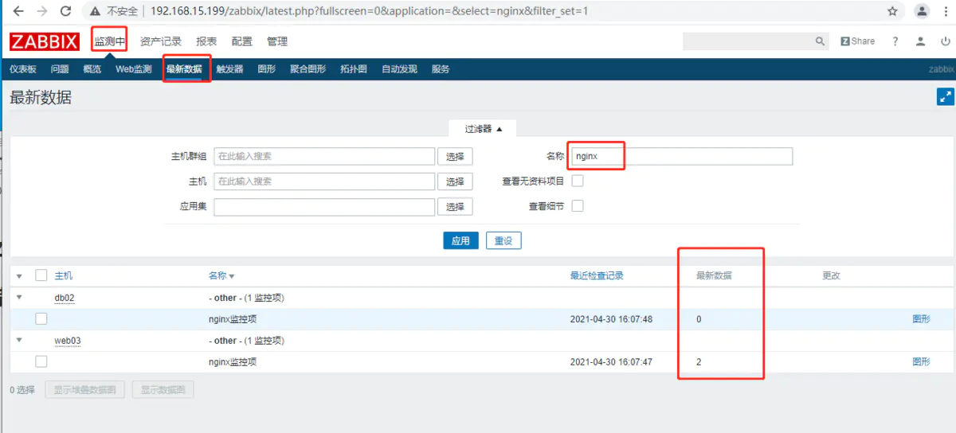956x433 pixels.
Task: Switch to the 聚合图形 submenu
Action: [x=308, y=69]
